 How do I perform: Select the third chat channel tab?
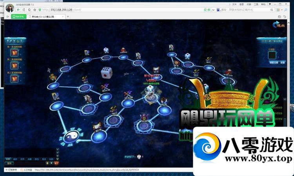[22, 159]
